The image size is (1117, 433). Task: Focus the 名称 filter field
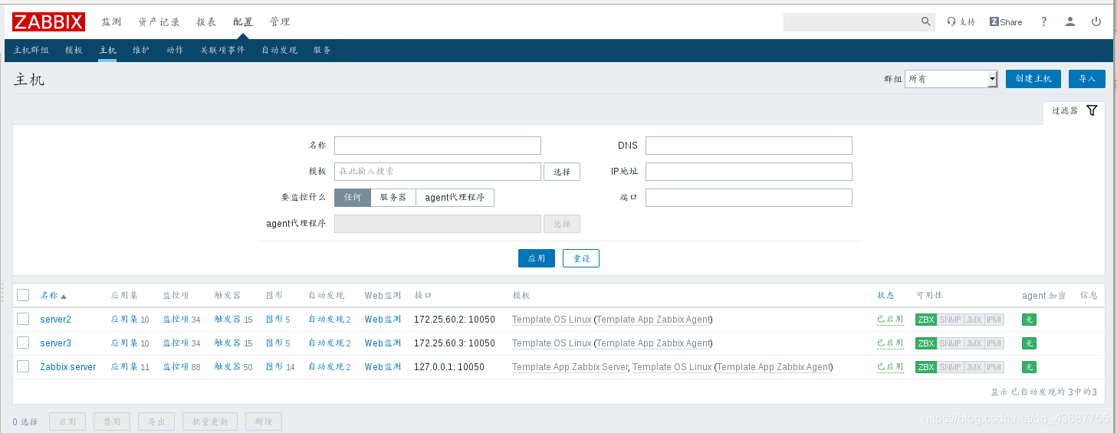pyautogui.click(x=438, y=146)
